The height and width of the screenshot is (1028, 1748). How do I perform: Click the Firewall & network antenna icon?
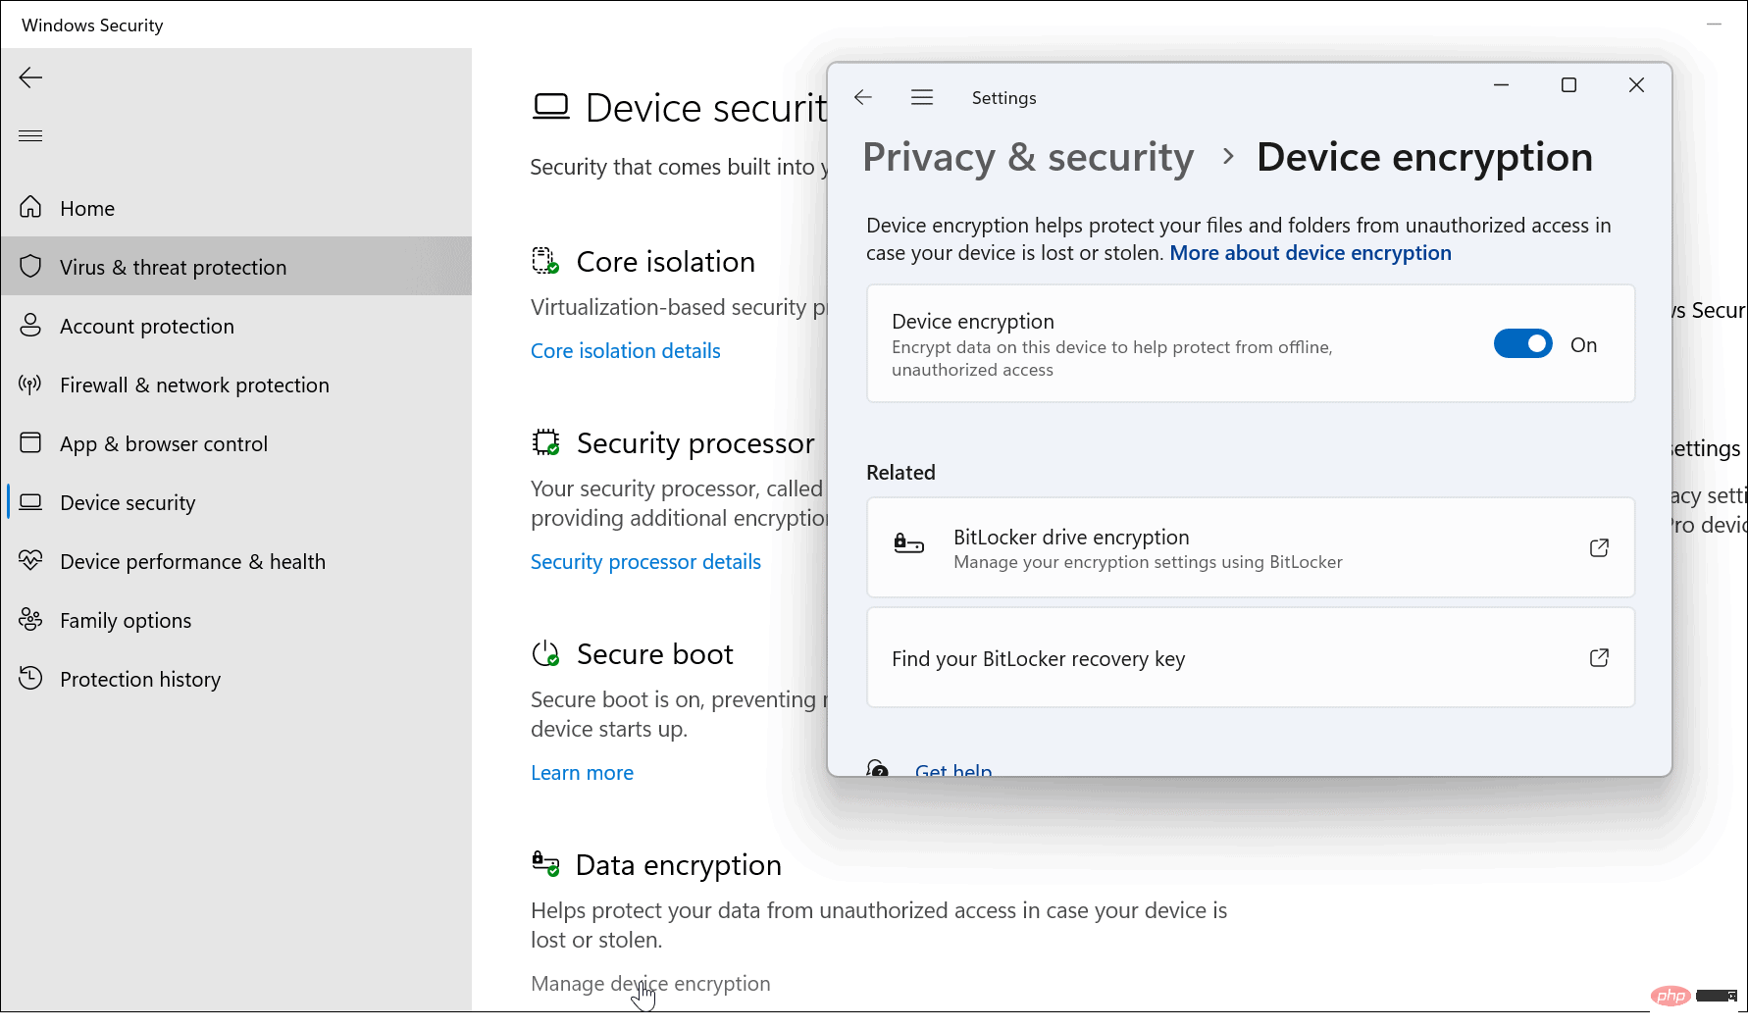pos(30,385)
